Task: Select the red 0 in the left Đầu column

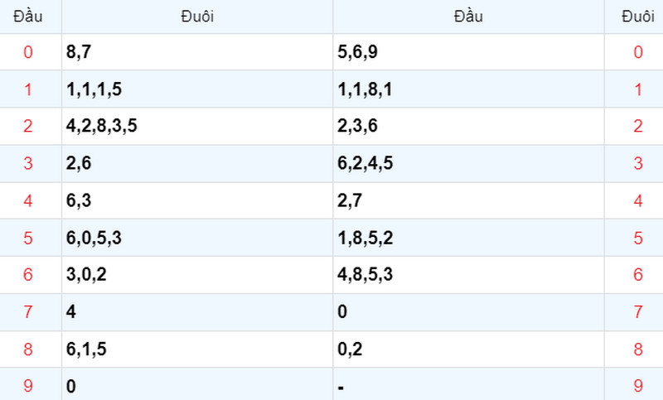Action: click(x=28, y=52)
